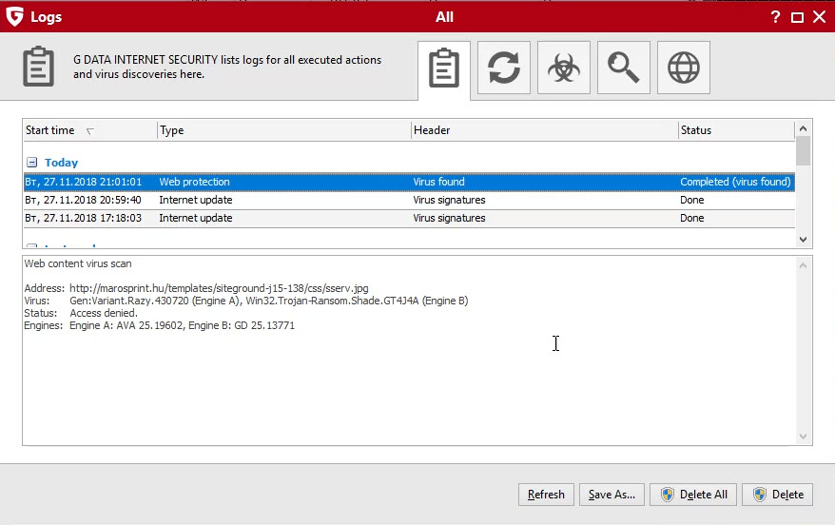The image size is (835, 525).
Task: Click 'Completed (virus found)' status cell
Action: click(735, 182)
